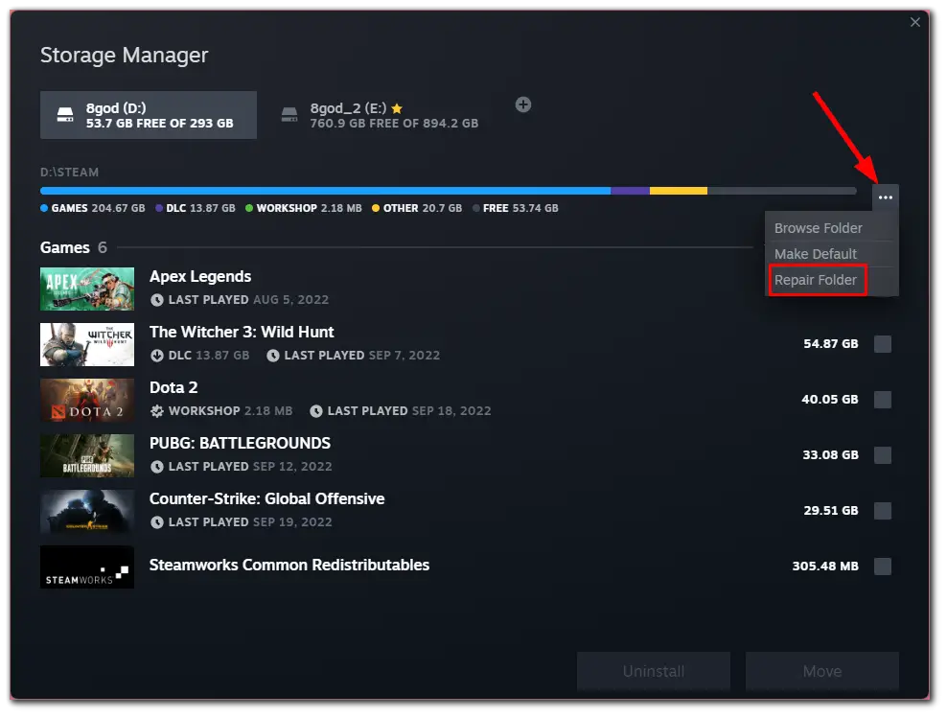Click the Witcher 3 DLC download icon
Viewport: 947px width, 717px height.
coord(157,356)
